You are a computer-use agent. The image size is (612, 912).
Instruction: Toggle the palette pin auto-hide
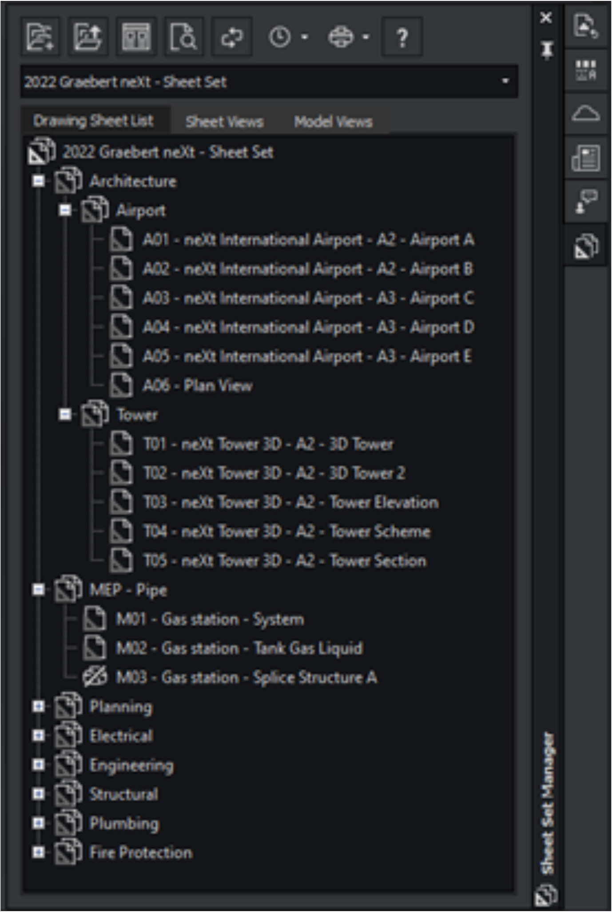tap(547, 50)
